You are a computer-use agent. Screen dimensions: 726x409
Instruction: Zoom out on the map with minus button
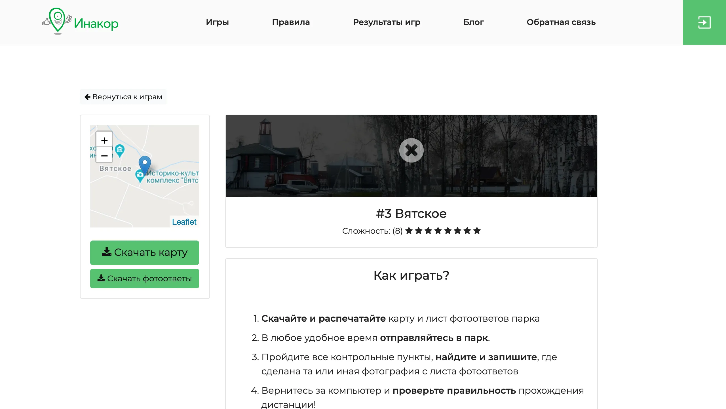pyautogui.click(x=104, y=155)
